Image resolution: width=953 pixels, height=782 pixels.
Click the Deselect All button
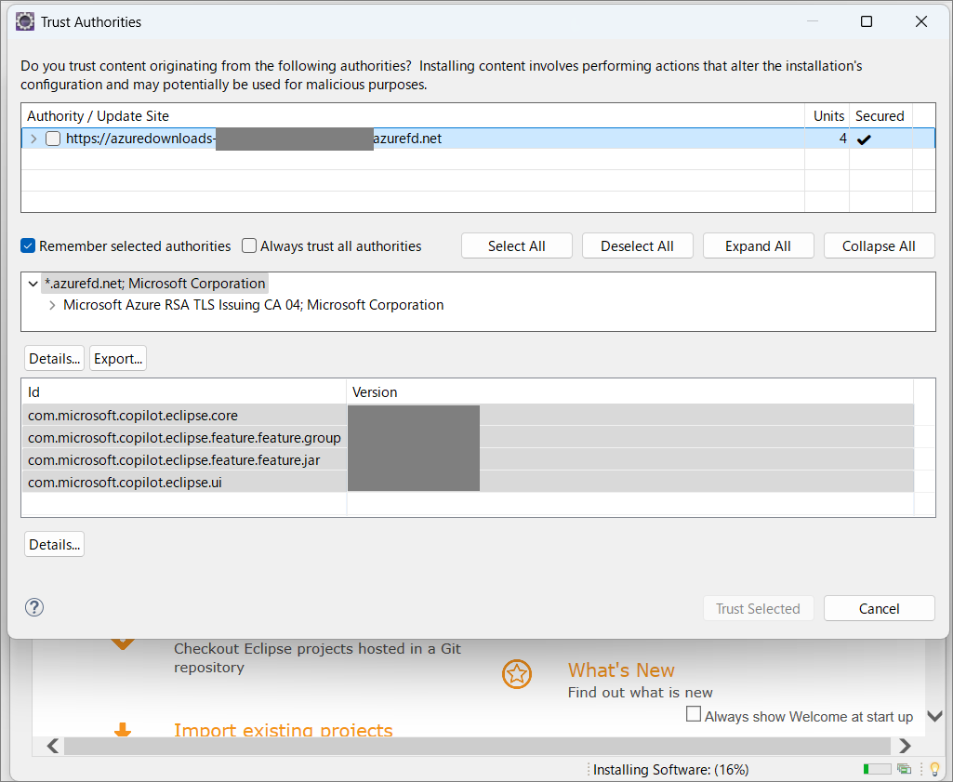[637, 246]
